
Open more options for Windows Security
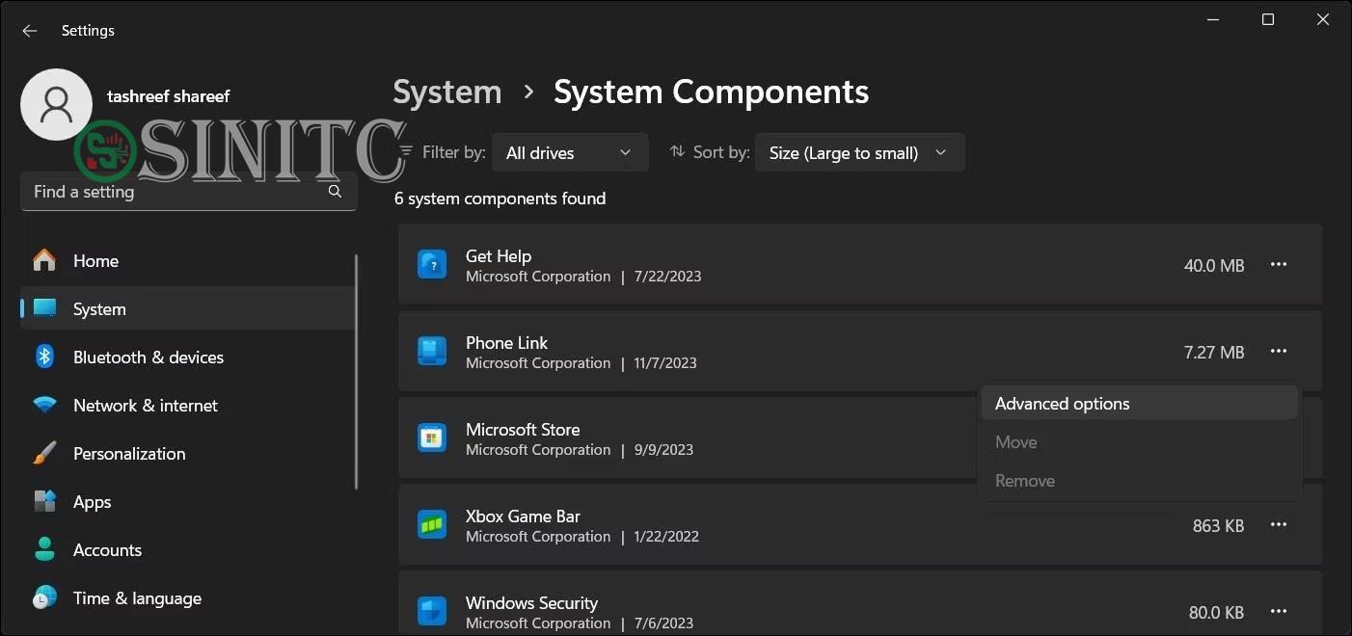[x=1279, y=612]
